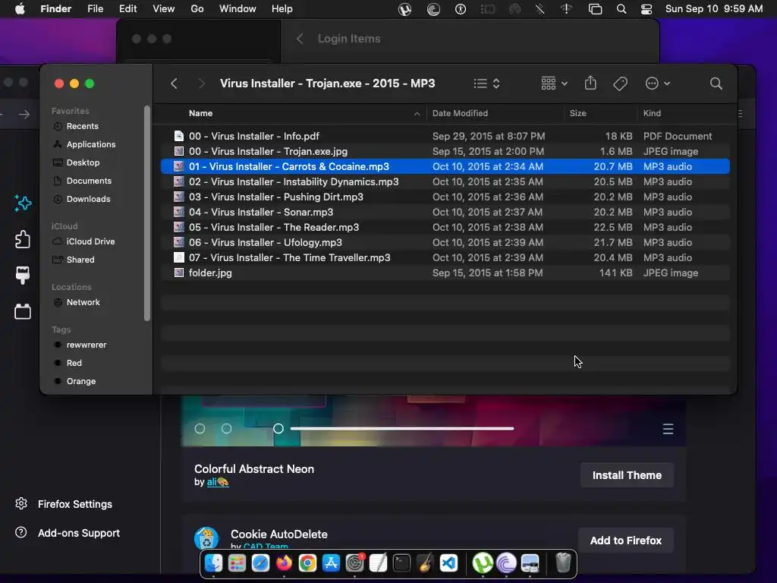
Task: Select 05 - The Reader.mp3 file
Action: [445, 227]
